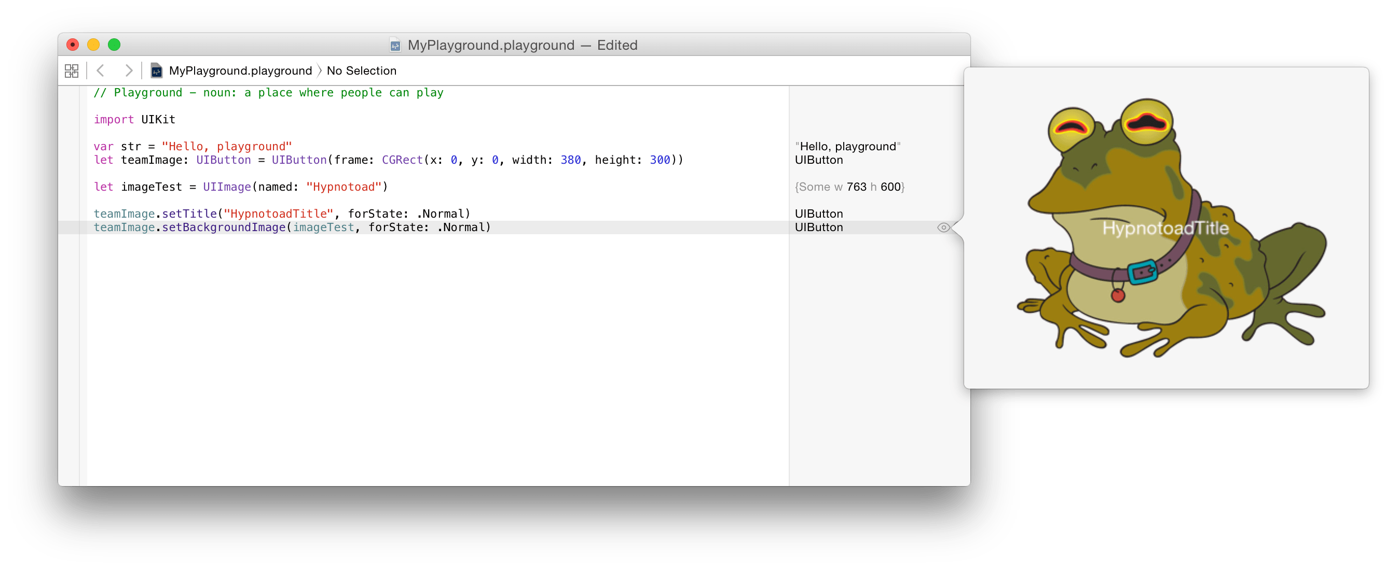Open the No Selection jump bar dropdown
The image size is (1400, 569).
(361, 70)
